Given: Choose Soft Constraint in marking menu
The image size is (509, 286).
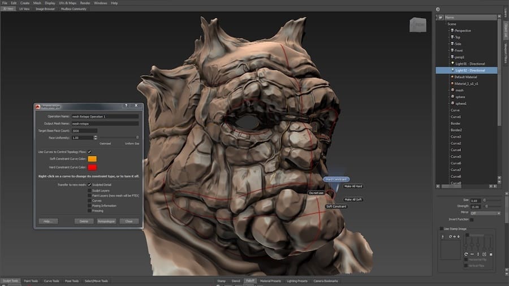Looking at the screenshot, I should coord(337,206).
